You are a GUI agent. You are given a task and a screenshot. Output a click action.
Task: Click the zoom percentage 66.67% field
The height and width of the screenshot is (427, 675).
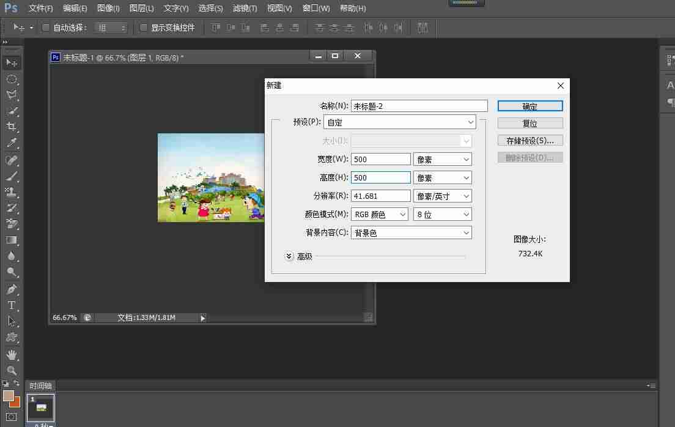click(x=65, y=317)
